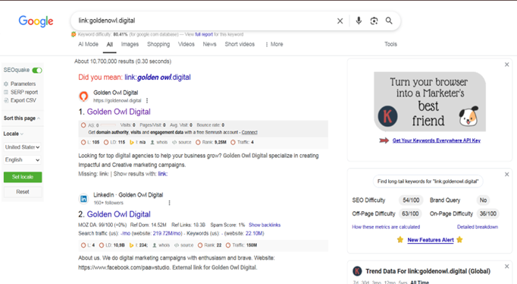517x284 pixels.
Task: Click the 22.10M website keywords link
Action: pyautogui.click(x=254, y=233)
